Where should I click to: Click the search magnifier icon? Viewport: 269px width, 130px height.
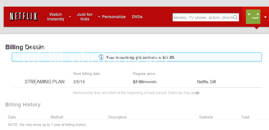[x=235, y=18]
